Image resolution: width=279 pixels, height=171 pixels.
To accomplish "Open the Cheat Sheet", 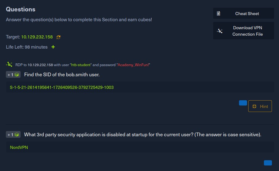I will 243,13.
